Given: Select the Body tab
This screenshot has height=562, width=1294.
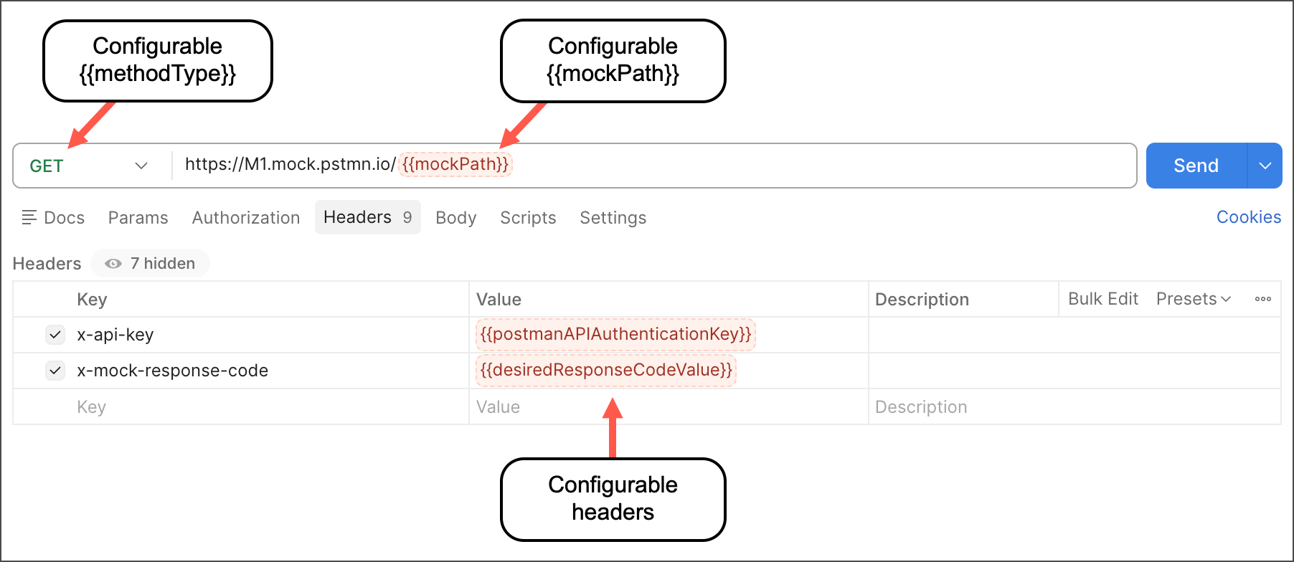Looking at the screenshot, I should click(455, 218).
